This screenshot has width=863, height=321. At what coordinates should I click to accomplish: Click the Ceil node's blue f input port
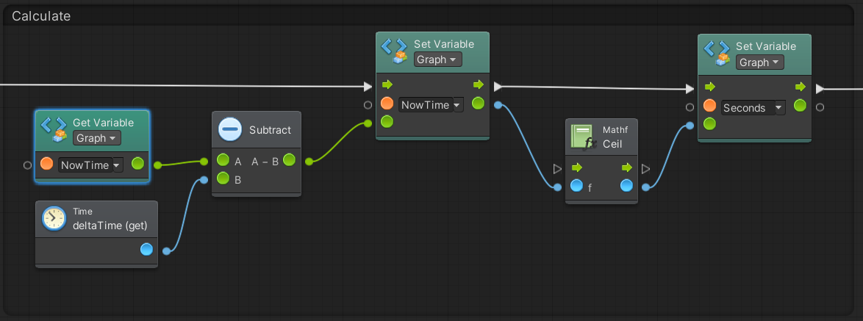coord(577,186)
